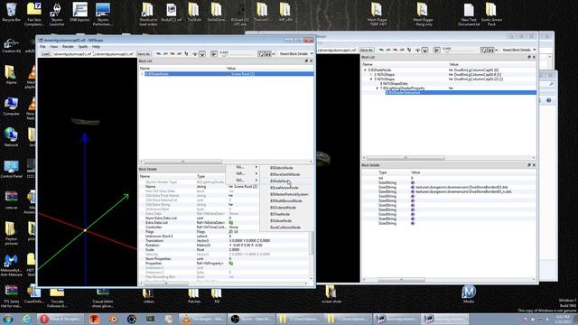Click the Rotation row in Block Details

pyautogui.click(x=225, y=245)
